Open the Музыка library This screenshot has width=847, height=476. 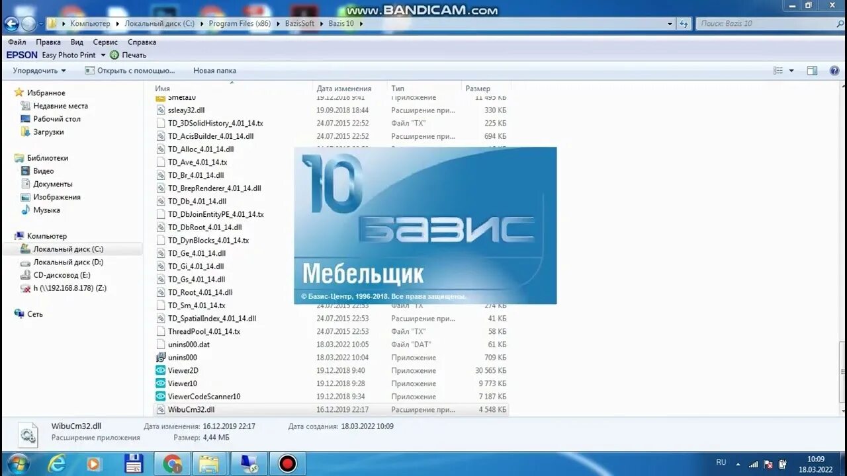click(x=46, y=210)
